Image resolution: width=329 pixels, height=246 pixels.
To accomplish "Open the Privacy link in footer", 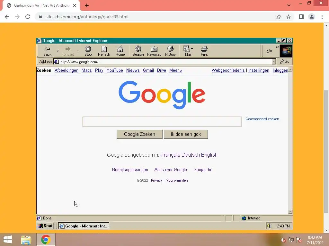I will tap(157, 180).
